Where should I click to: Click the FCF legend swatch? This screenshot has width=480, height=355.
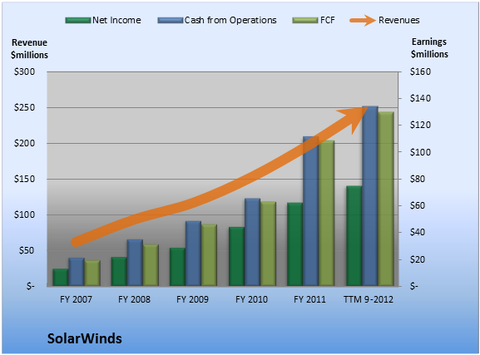(305, 20)
